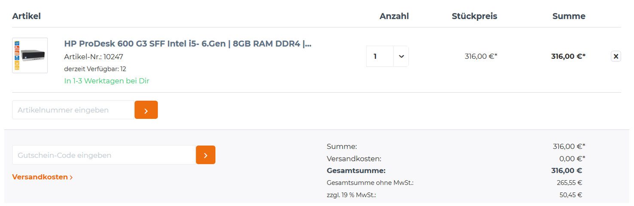
Task: Click the green In 1-3 Werktagen delivery note
Action: [107, 81]
